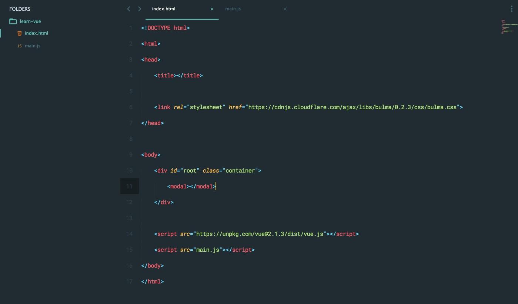Screen dimensions: 518x304
Task: Click the opening body tag
Action: pos(151,155)
